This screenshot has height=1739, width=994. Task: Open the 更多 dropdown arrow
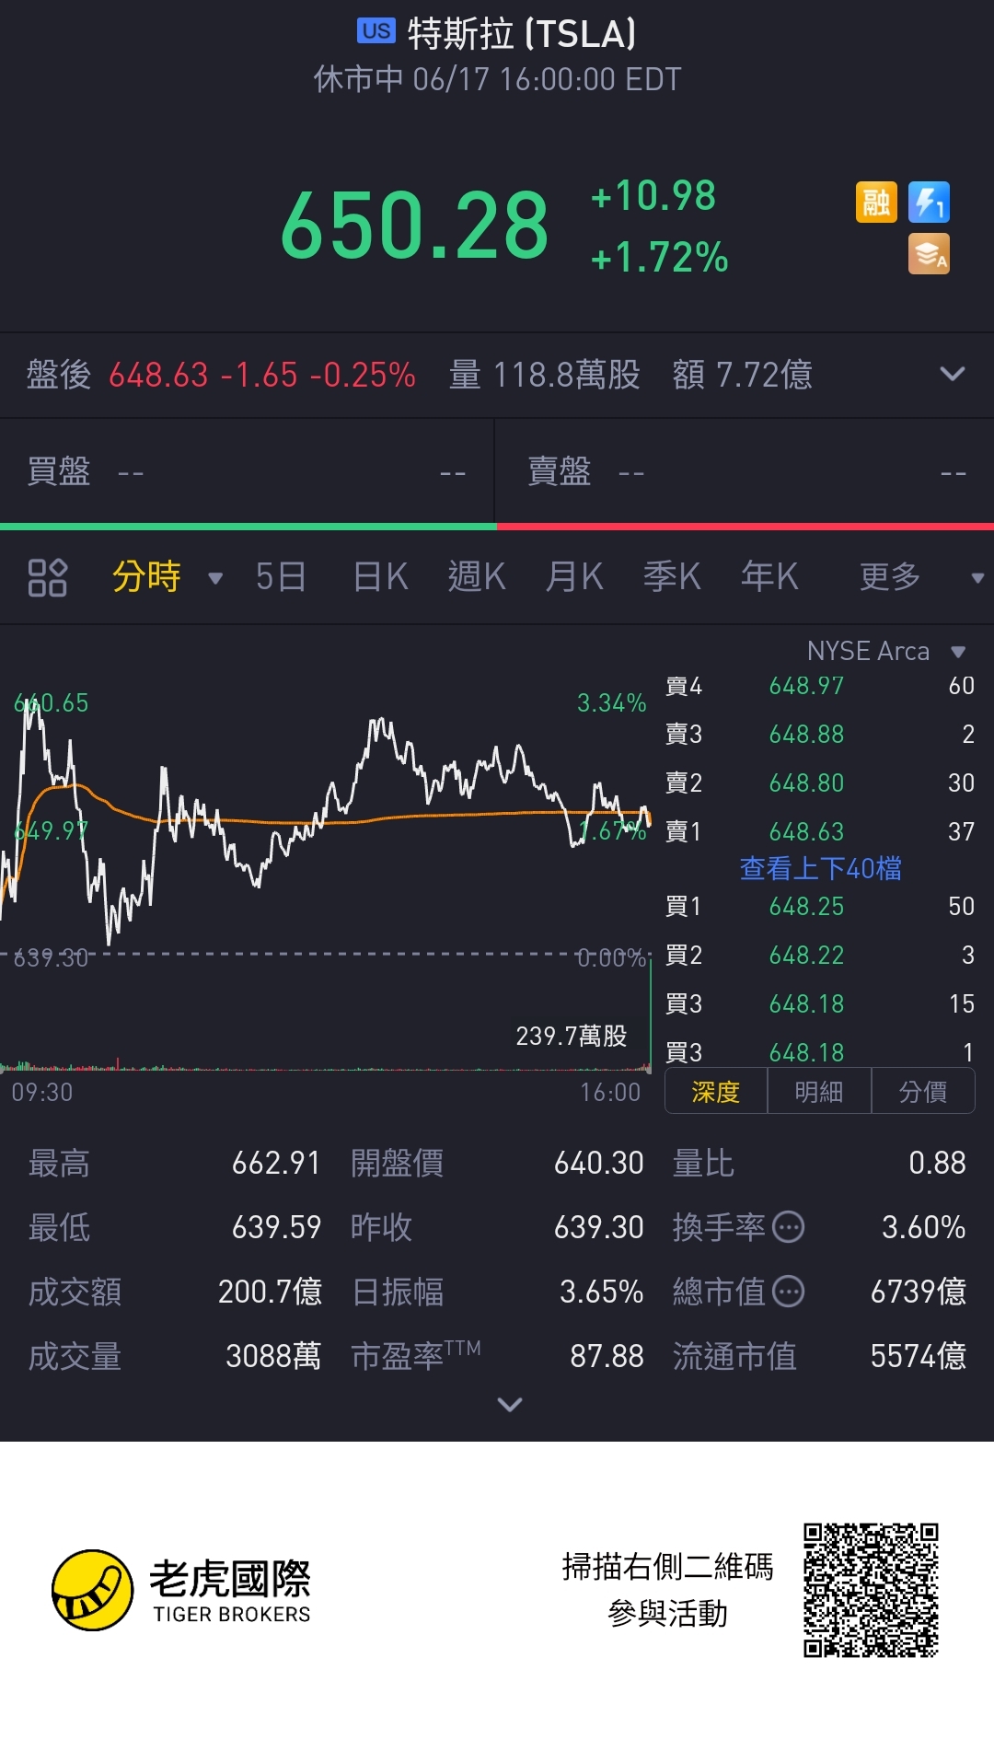[x=977, y=578]
